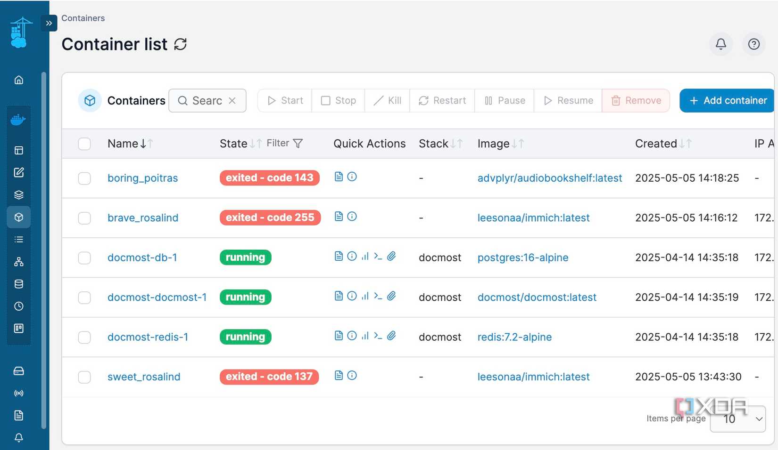Image resolution: width=778 pixels, height=450 pixels.
Task: Check the docmost-db-1 row checkbox
Action: (84, 258)
